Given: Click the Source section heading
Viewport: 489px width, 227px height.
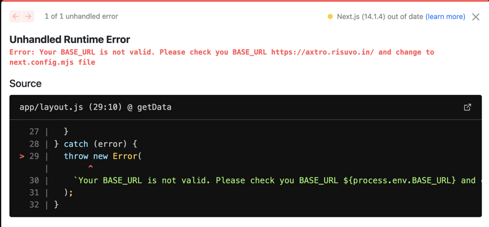Looking at the screenshot, I should coord(25,84).
